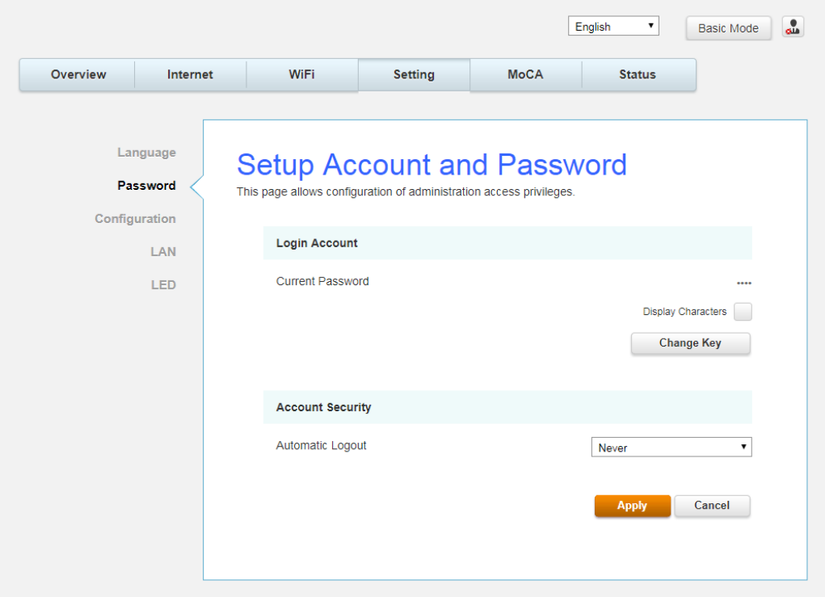Image resolution: width=825 pixels, height=597 pixels.
Task: Cancel the password settings changes
Action: [712, 506]
